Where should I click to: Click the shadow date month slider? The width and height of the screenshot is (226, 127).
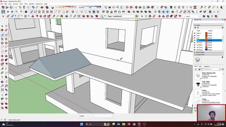[x=66, y=7]
